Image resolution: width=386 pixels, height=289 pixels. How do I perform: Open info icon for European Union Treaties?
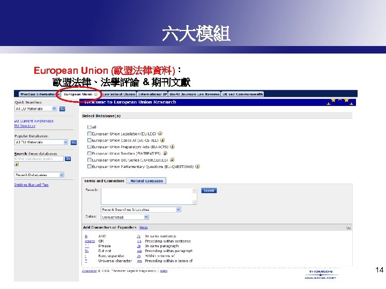(x=165, y=154)
